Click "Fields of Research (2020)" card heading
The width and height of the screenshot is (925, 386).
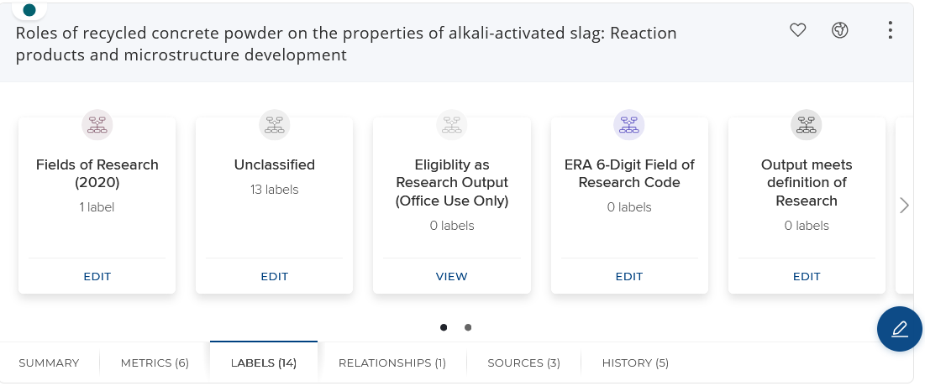97,173
